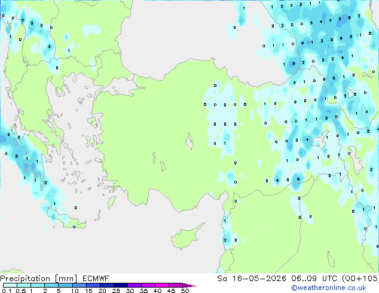This screenshot has width=379, height=293.
Task: Pick the 5–10 mm legend swatch
Action: [65, 285]
